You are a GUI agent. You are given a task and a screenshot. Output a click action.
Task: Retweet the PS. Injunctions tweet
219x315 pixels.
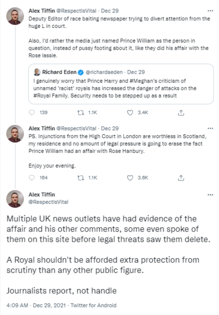[81, 178]
